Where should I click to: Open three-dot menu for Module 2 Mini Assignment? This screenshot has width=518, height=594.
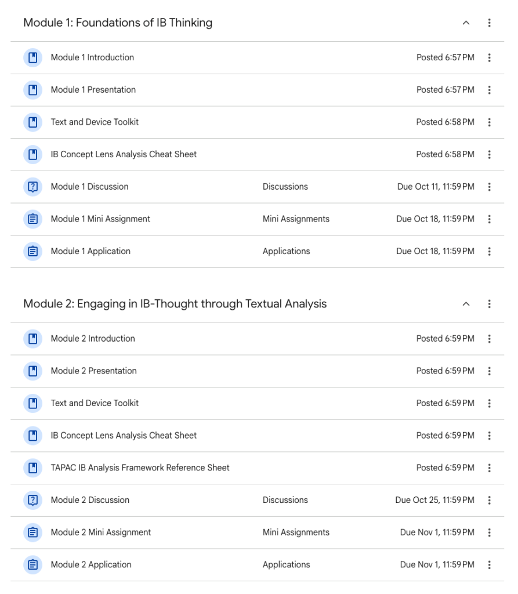click(x=489, y=533)
